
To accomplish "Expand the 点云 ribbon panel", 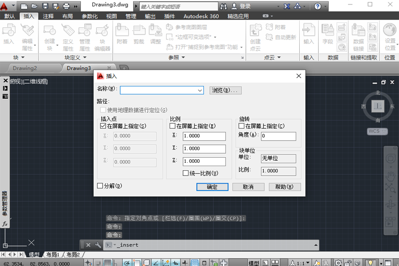I will [272, 57].
